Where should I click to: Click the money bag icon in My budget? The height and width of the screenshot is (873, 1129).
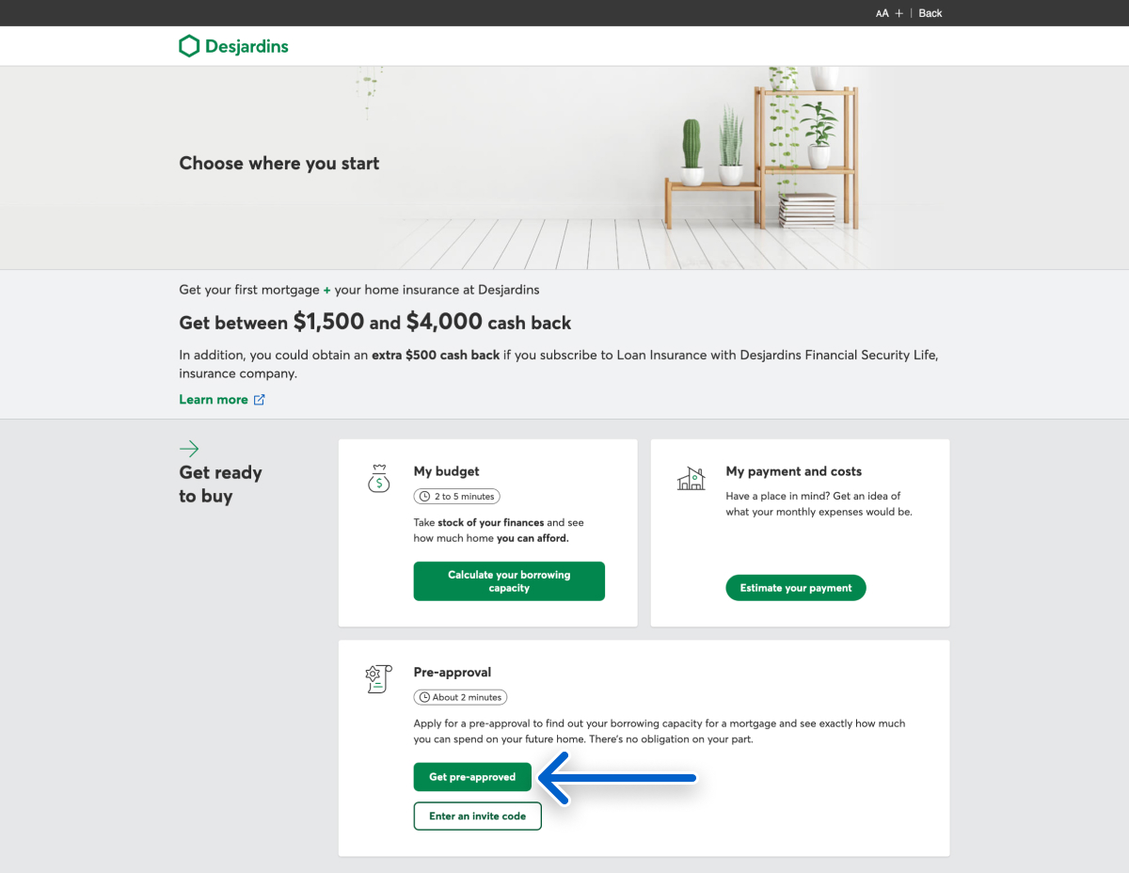coord(378,478)
